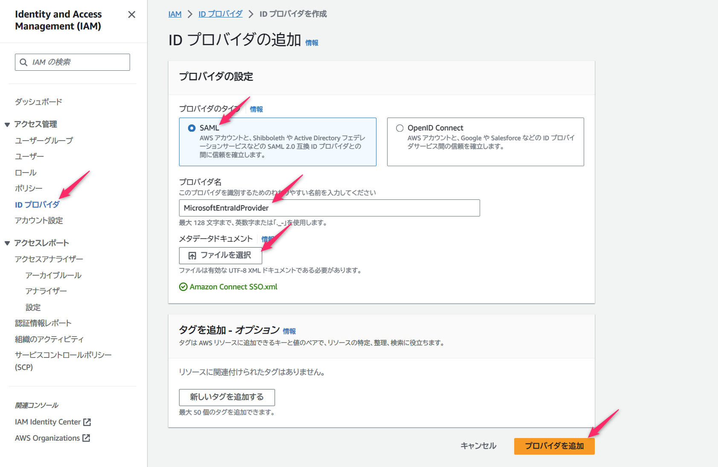Click the ファイルを選択 upload button

220,255
